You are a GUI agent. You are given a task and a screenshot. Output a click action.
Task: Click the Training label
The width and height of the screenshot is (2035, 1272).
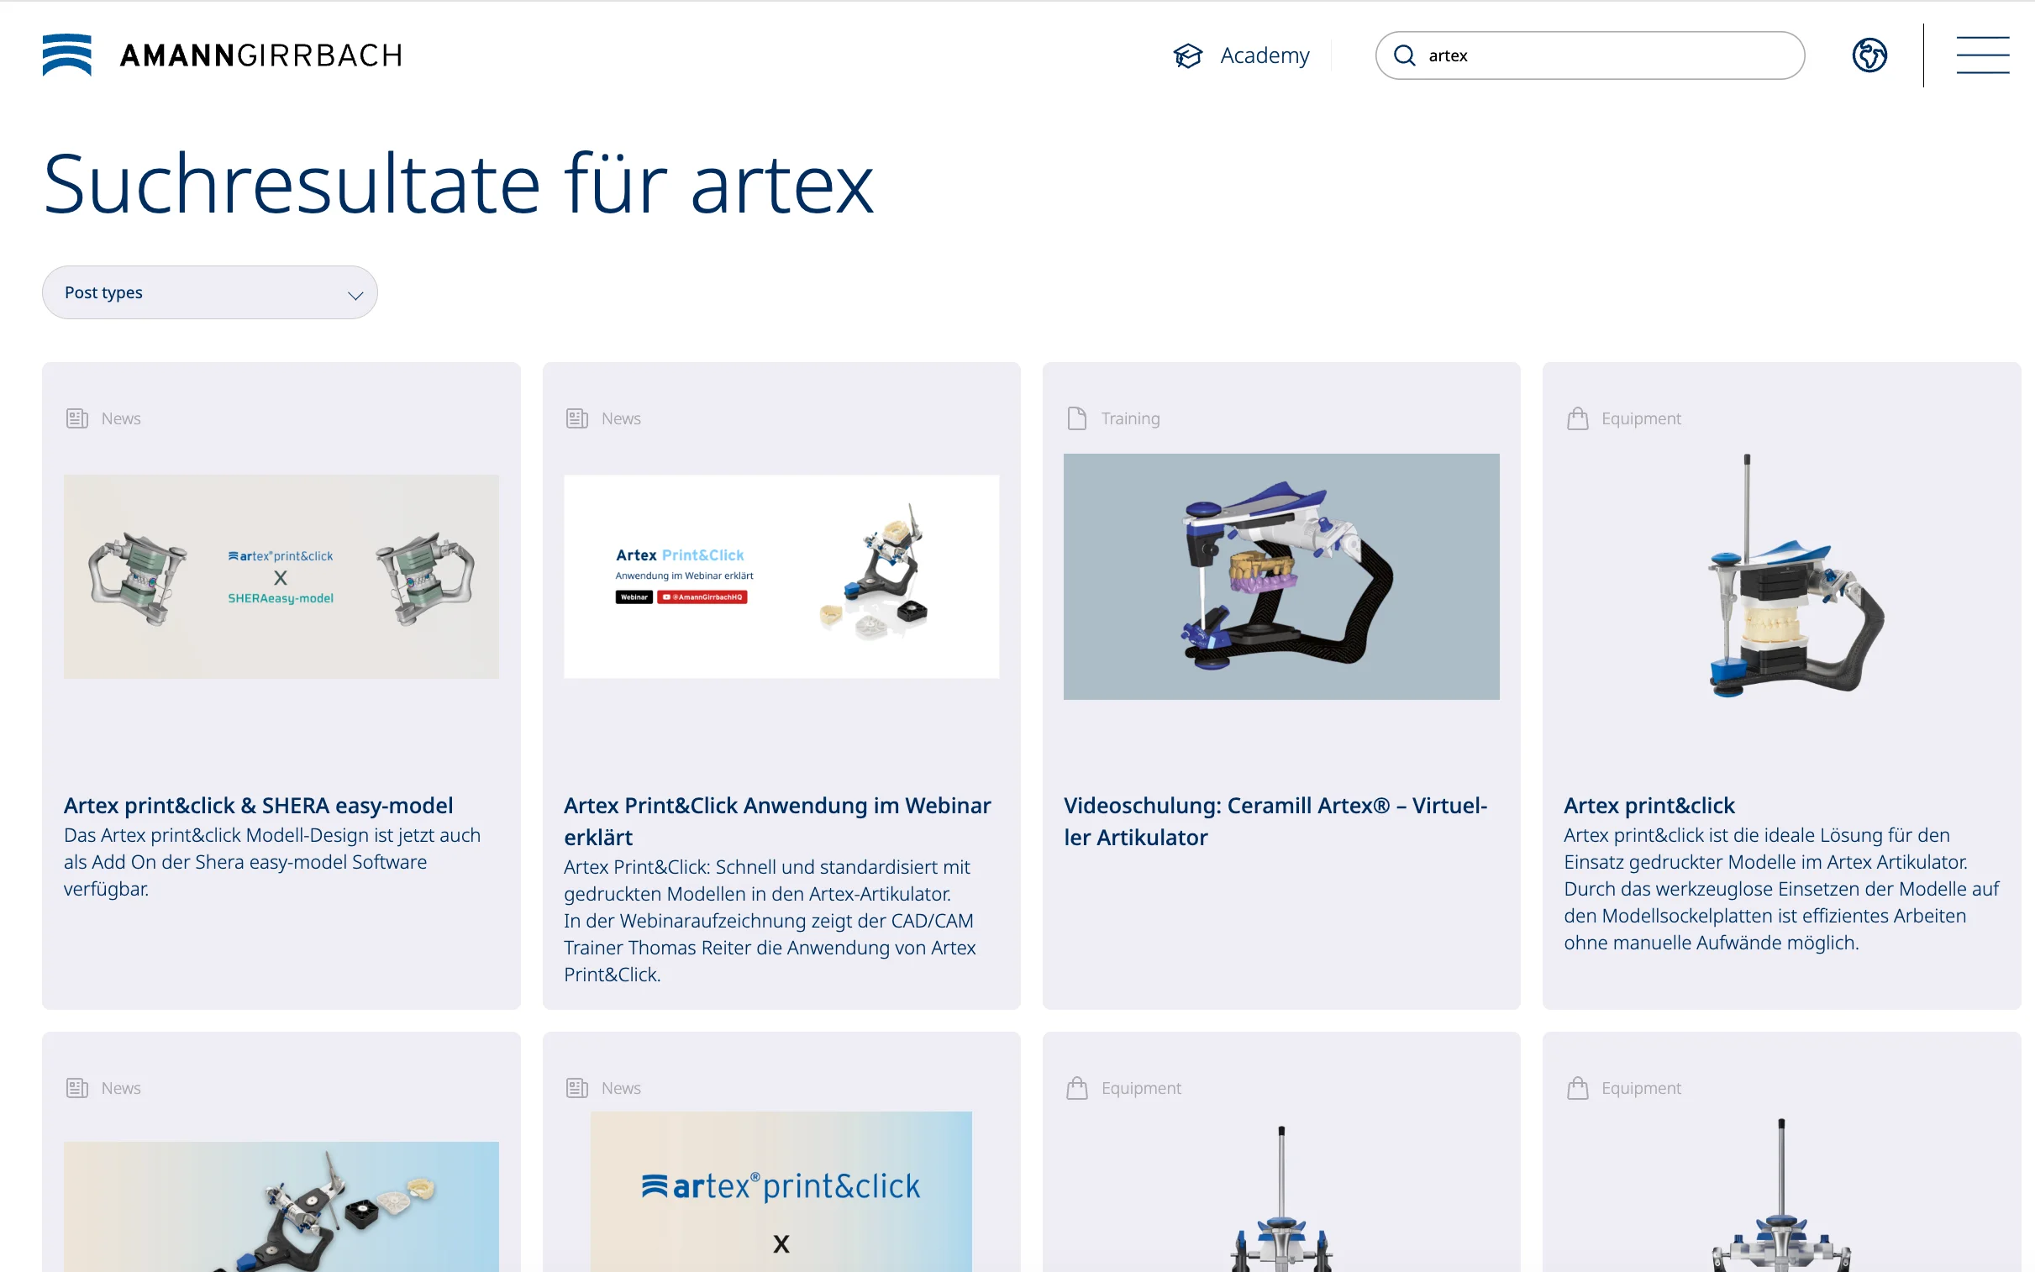click(1130, 418)
